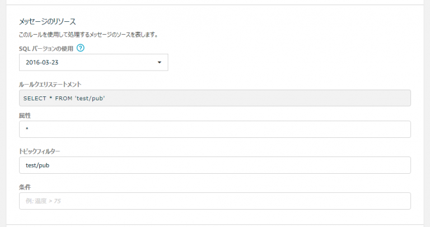Click the rule query statement SELECT field
The image size is (430, 227).
[x=215, y=98]
